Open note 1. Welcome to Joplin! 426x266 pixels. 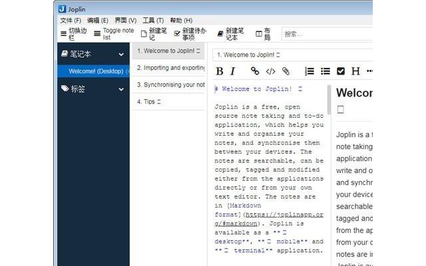tap(168, 51)
